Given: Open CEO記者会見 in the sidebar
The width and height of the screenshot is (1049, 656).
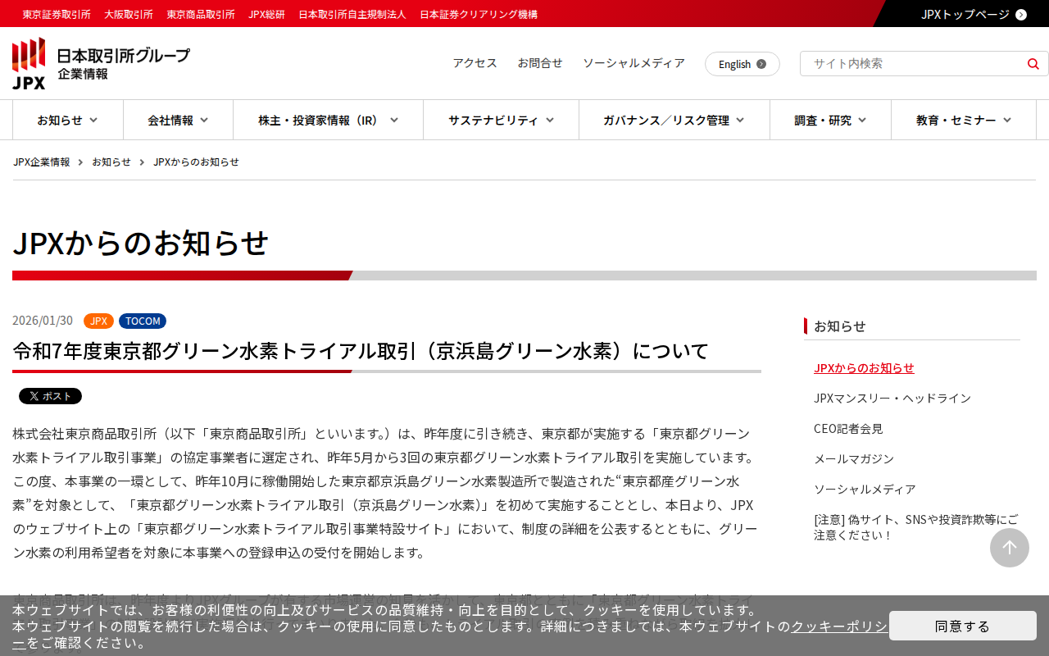Looking at the screenshot, I should pyautogui.click(x=848, y=428).
